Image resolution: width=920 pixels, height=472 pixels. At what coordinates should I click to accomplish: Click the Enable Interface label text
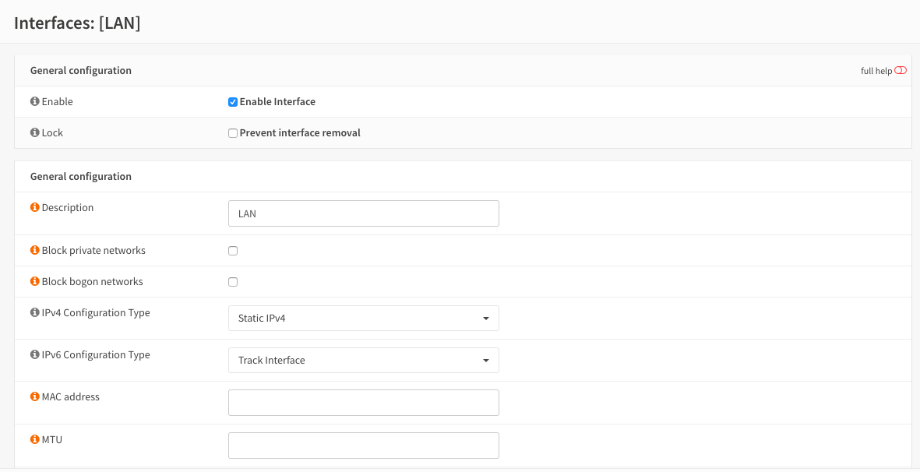277,102
